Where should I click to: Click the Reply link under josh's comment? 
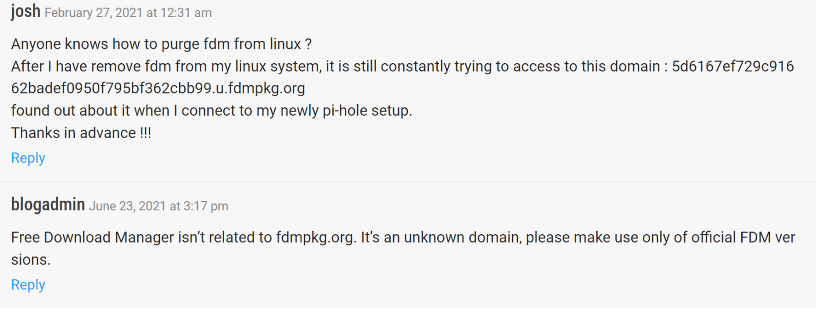coord(28,157)
